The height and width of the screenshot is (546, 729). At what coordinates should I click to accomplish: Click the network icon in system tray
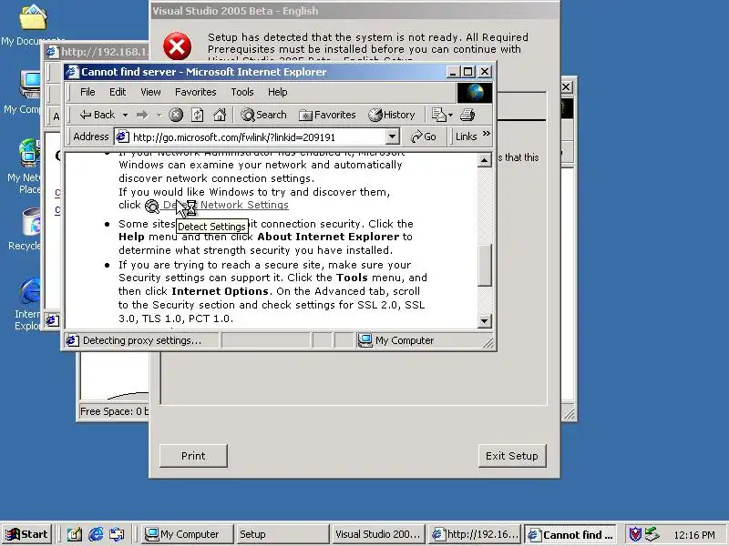click(652, 534)
